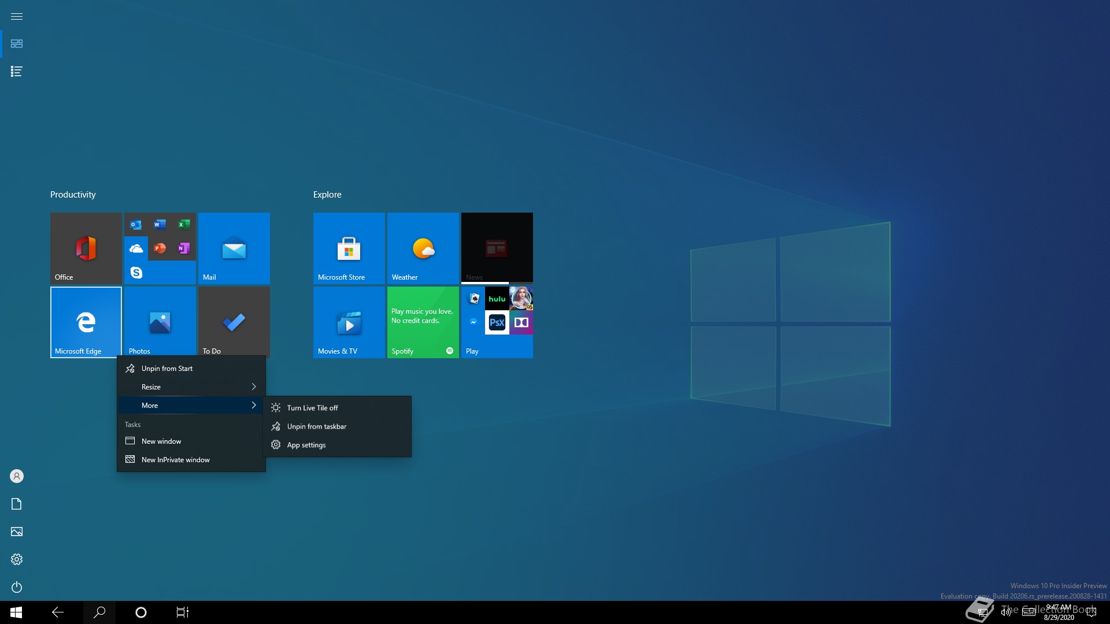Open Task View on the taskbar
1110x624 pixels.
pyautogui.click(x=183, y=612)
